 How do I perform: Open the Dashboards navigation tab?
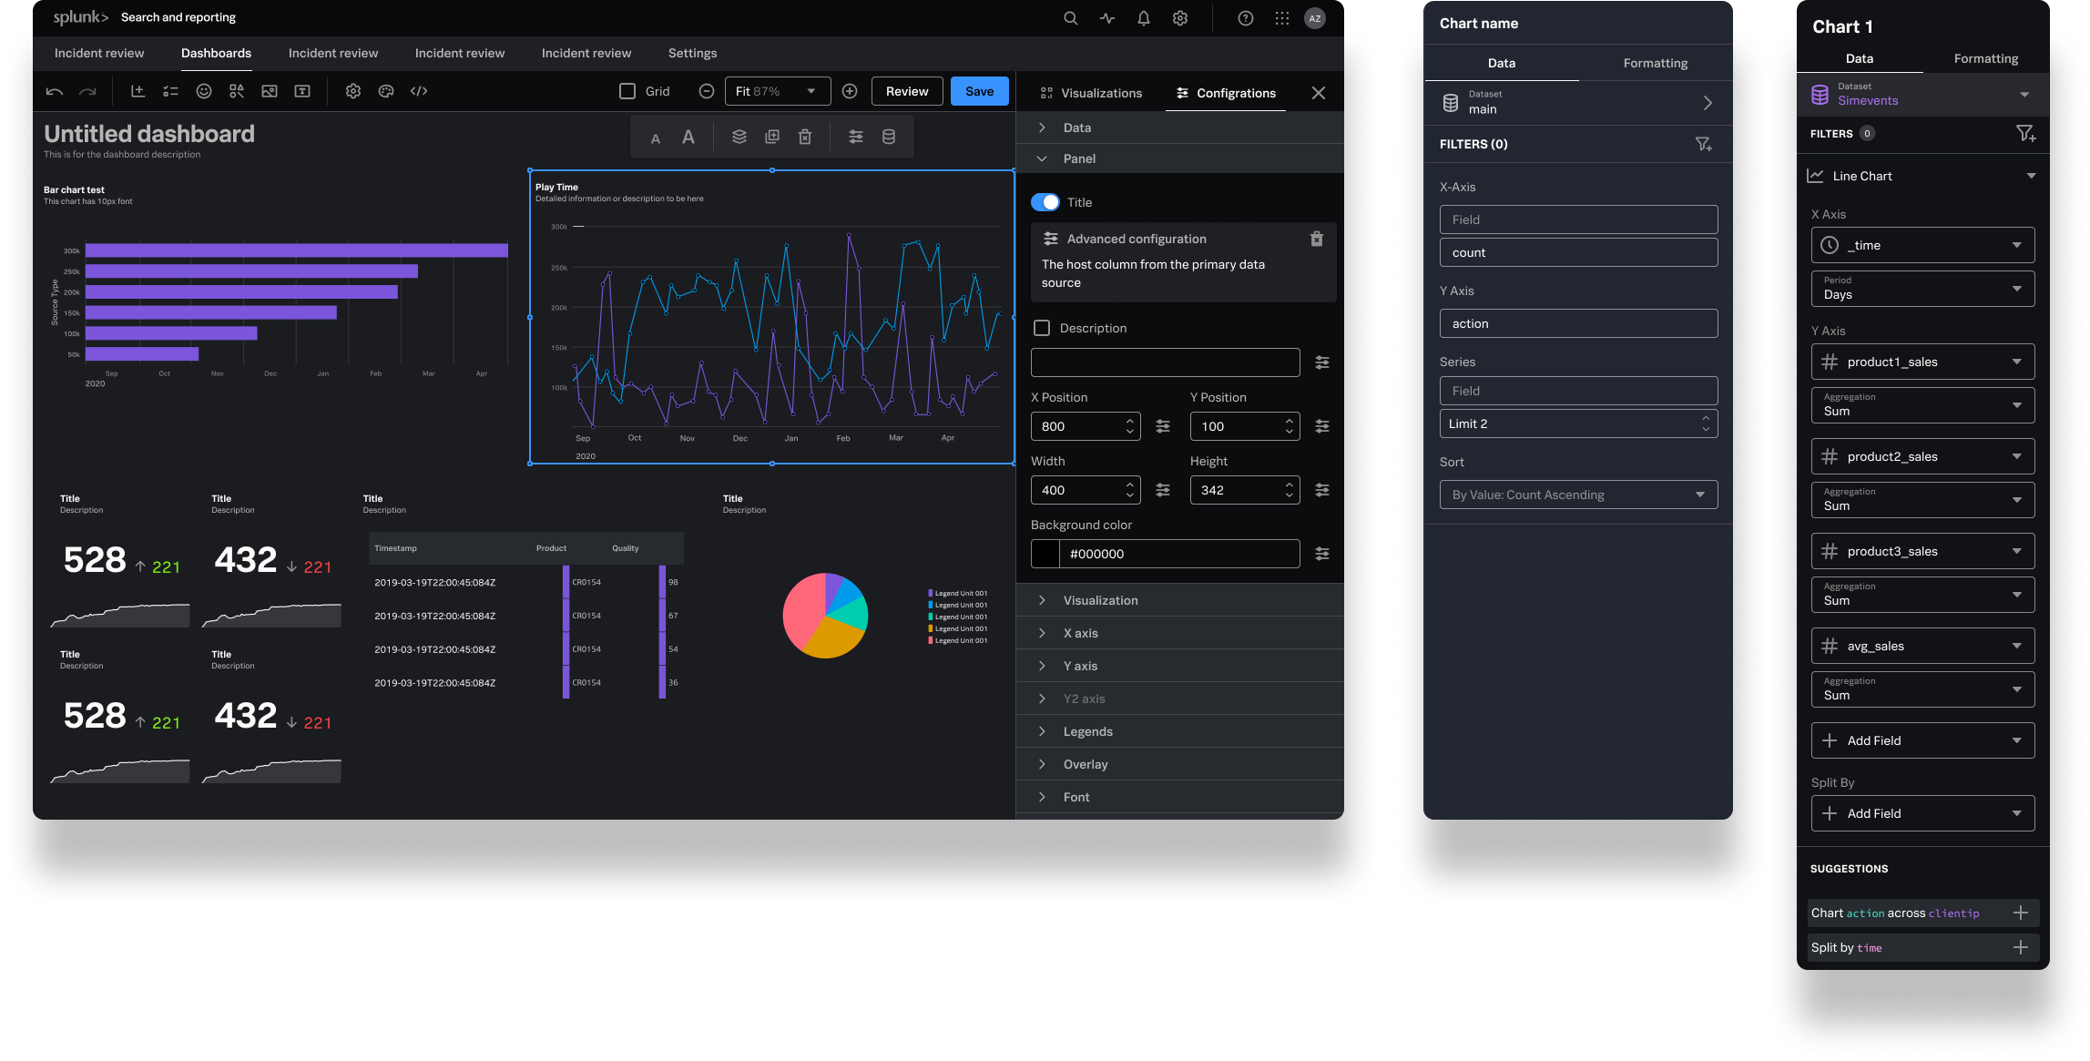click(216, 53)
